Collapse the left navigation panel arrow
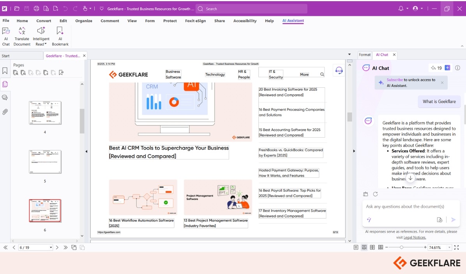This screenshot has width=466, height=274. pos(86,151)
